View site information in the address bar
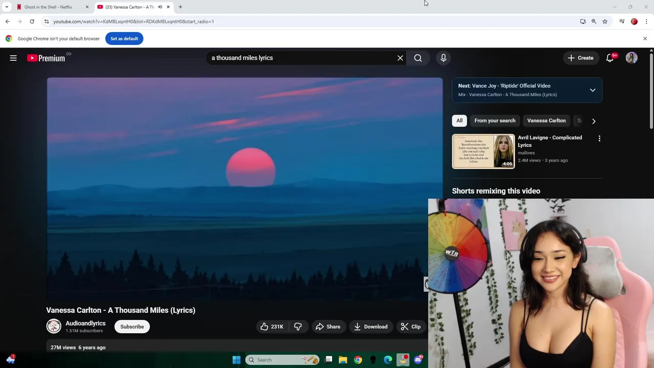The width and height of the screenshot is (654, 368). coord(46,21)
